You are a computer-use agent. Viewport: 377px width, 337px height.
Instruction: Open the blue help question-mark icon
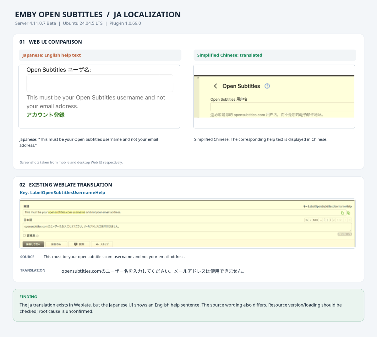pos(267,86)
